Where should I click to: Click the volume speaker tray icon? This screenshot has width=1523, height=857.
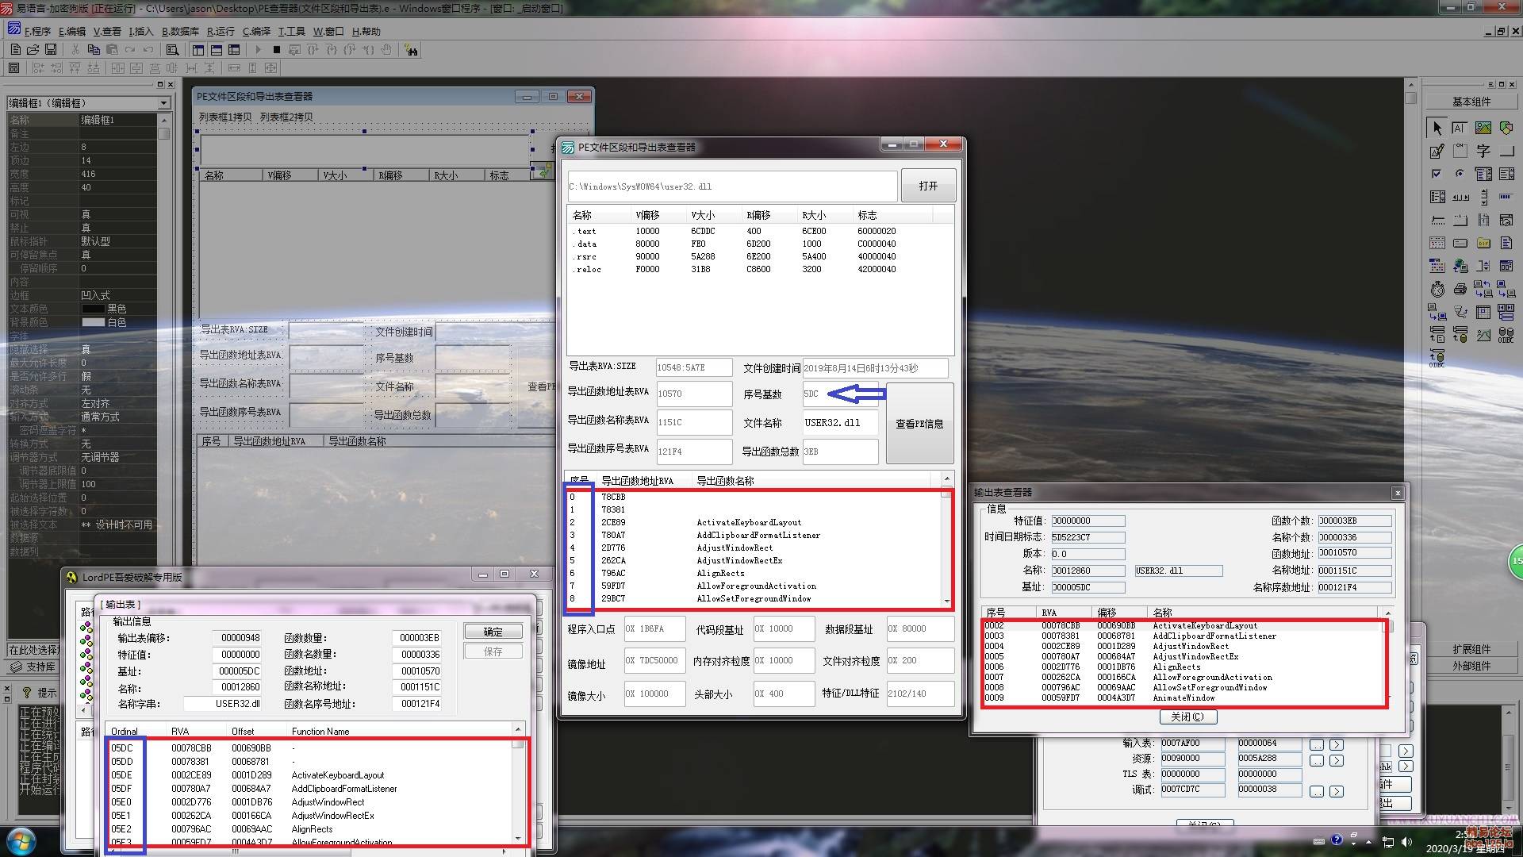[x=1406, y=841]
